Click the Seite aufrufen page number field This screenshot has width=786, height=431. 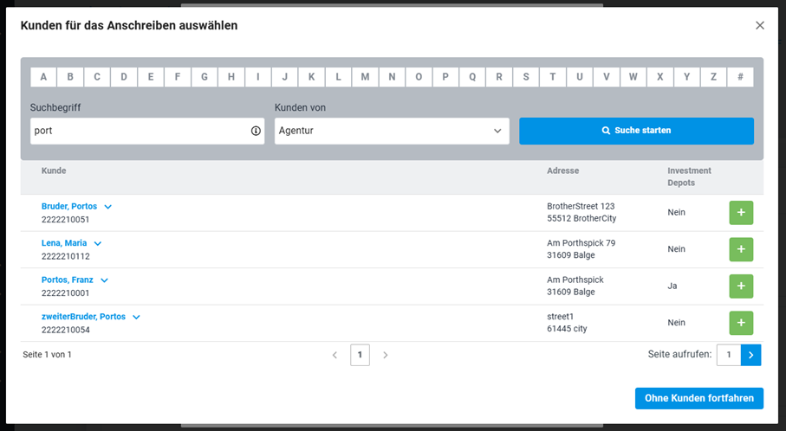click(x=729, y=355)
